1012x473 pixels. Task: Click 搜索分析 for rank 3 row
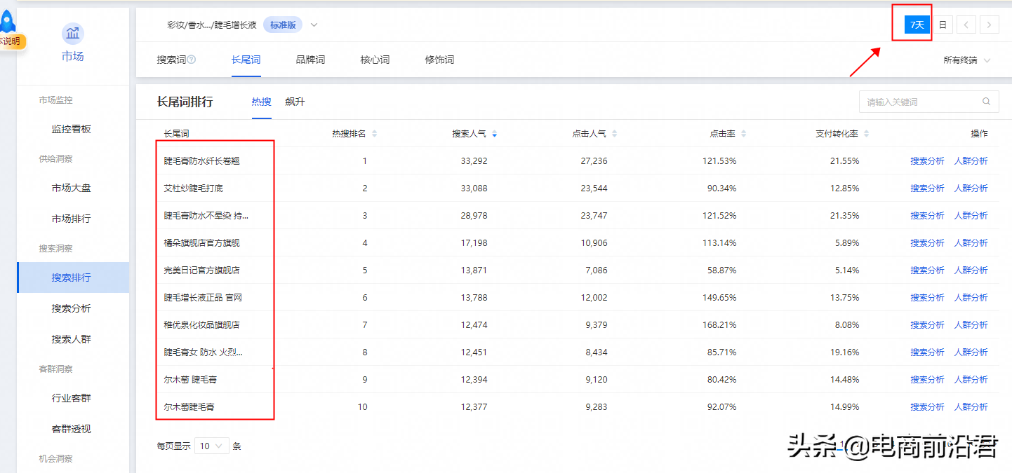(927, 216)
